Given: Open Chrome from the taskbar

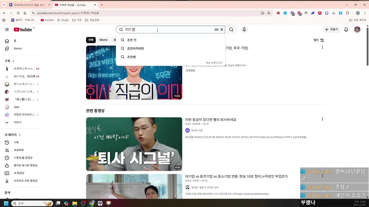Looking at the screenshot, I should [x=92, y=203].
